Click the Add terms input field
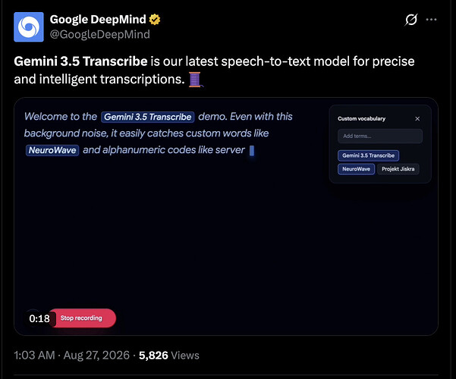 pos(380,136)
